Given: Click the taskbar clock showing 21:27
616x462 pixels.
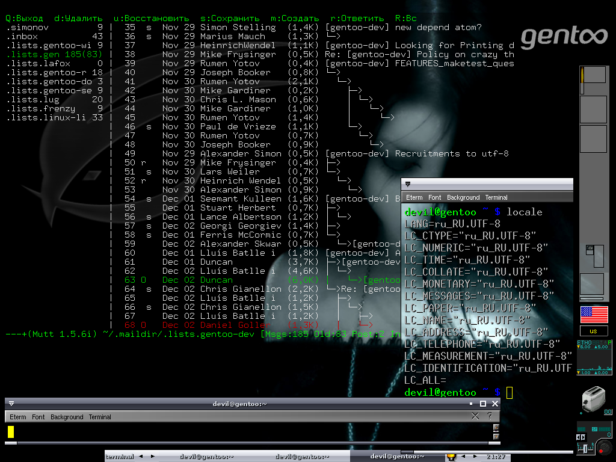Looking at the screenshot, I should (x=496, y=457).
